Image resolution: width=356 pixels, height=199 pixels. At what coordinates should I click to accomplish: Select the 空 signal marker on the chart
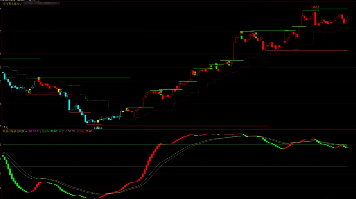pyautogui.click(x=60, y=90)
